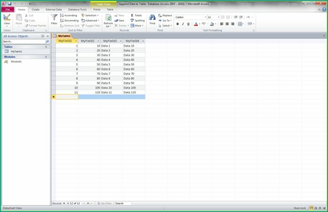Click the Module1 icon in navigation pane

point(6,61)
